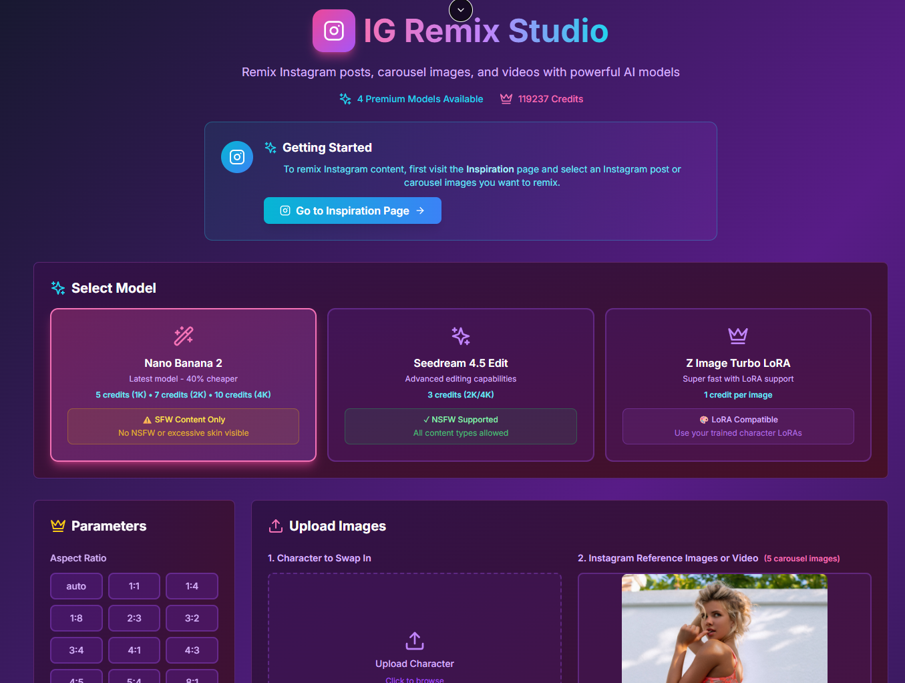The height and width of the screenshot is (683, 905).
Task: Select the 4:3 aspect ratio
Action: click(192, 650)
